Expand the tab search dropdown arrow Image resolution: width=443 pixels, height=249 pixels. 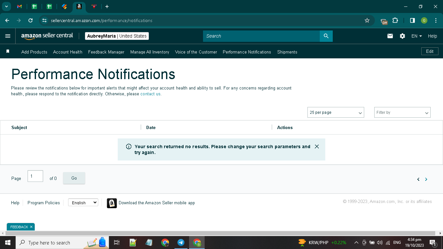(x=6, y=6)
